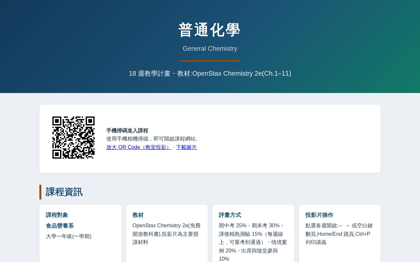
Task: Click the General Chemistry subtitle
Action: click(x=210, y=48)
